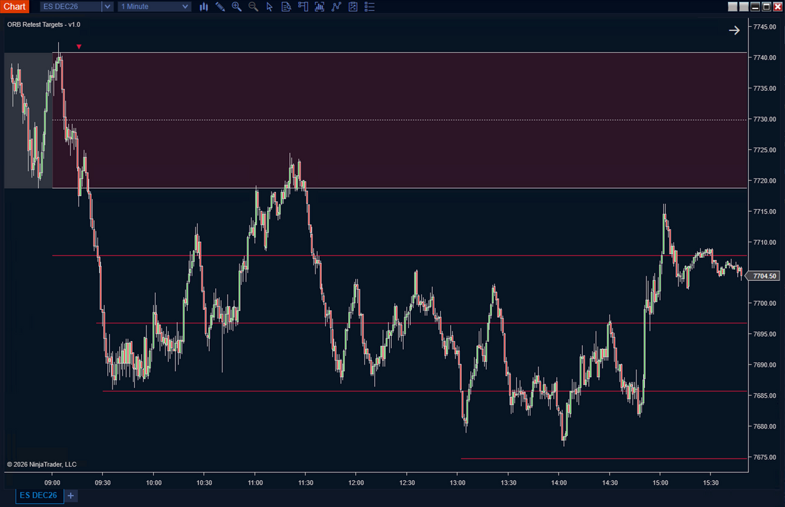Click the 15:30 time axis label

point(710,483)
